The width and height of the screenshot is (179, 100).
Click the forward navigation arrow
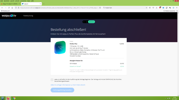coord(6,8)
